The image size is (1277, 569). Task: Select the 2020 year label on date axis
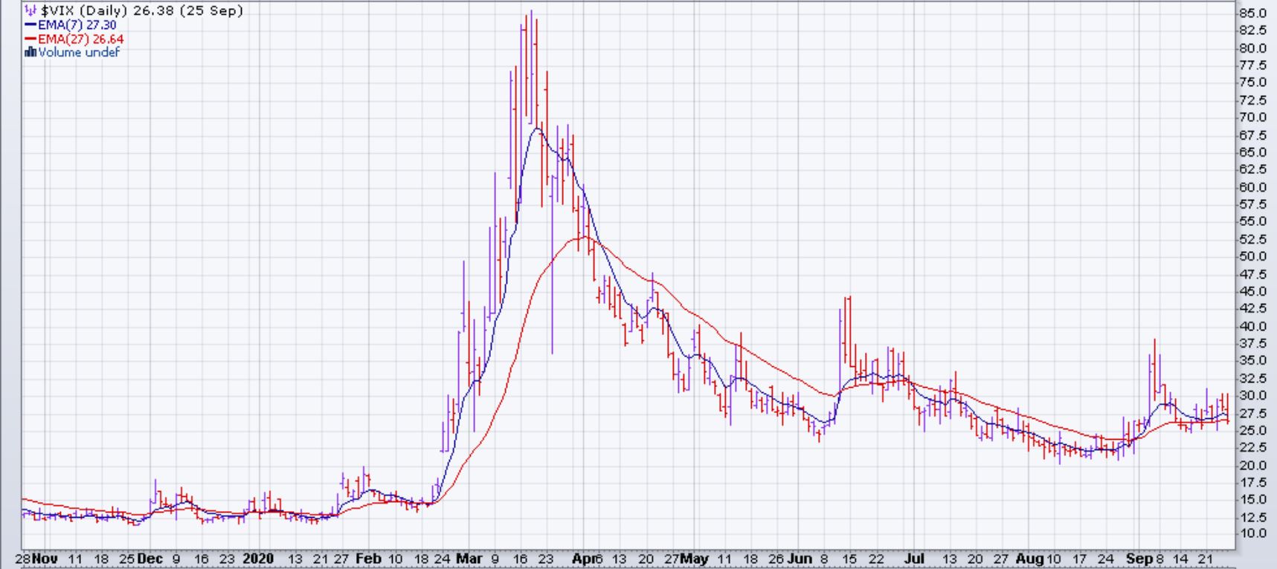click(x=258, y=559)
